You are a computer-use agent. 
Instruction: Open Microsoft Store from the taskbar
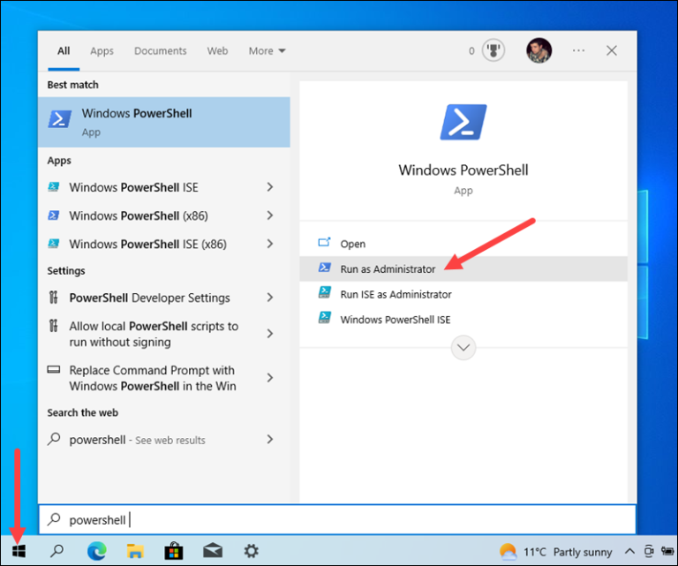(x=173, y=551)
